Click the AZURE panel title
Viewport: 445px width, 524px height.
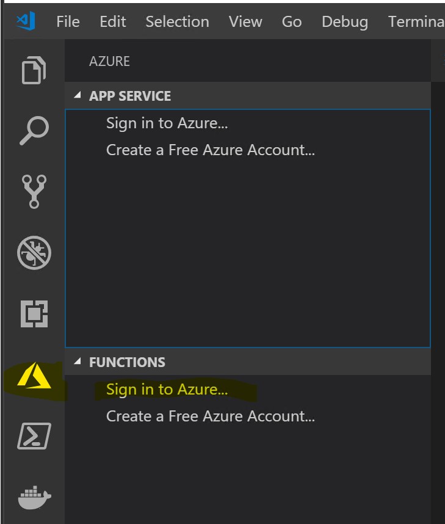click(x=110, y=61)
